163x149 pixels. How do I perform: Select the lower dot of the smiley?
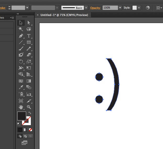[99, 99]
